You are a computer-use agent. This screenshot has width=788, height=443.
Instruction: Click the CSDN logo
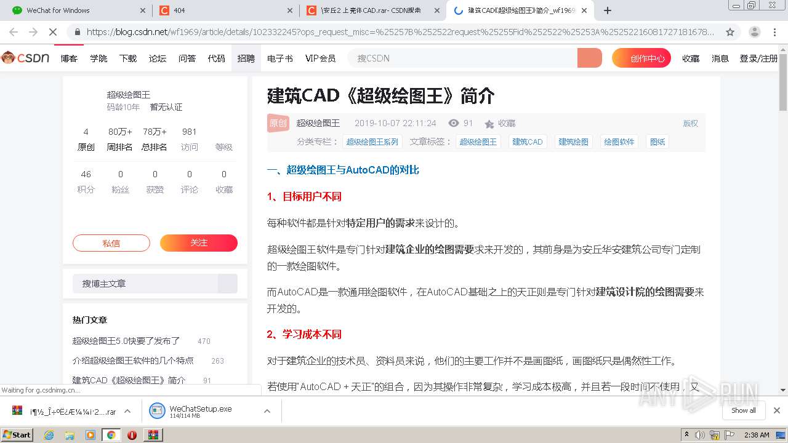[x=25, y=58]
